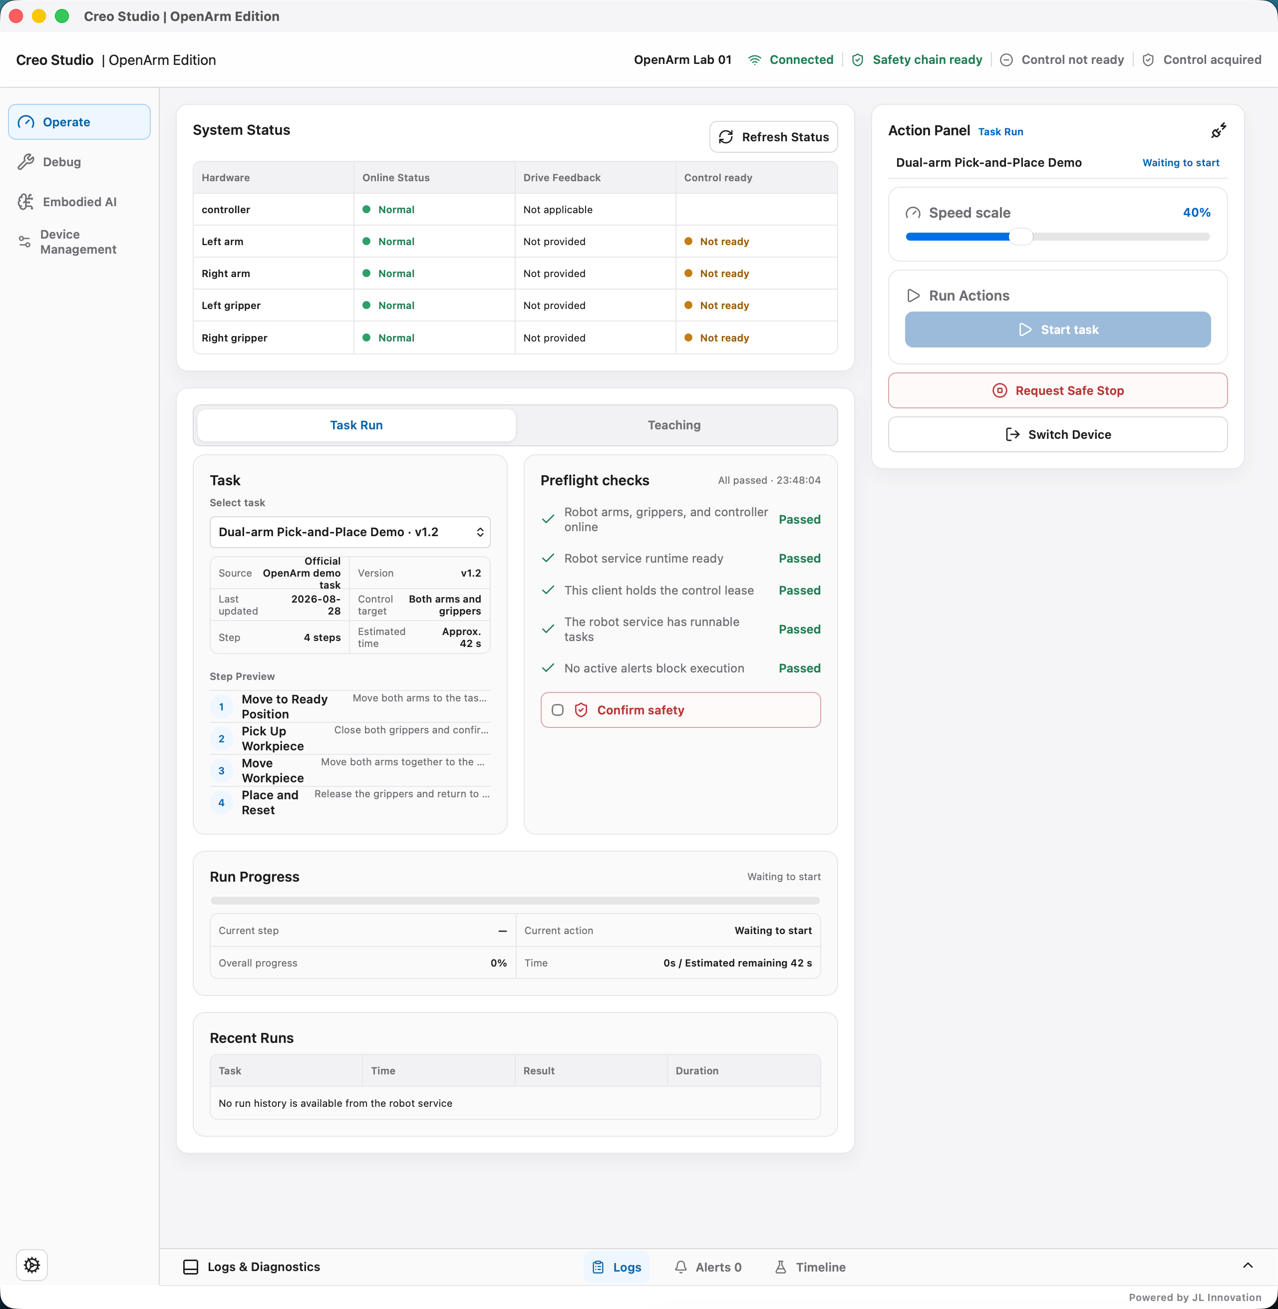Open settings gear at sidebar bottom
Viewport: 1278px width, 1309px height.
[31, 1265]
